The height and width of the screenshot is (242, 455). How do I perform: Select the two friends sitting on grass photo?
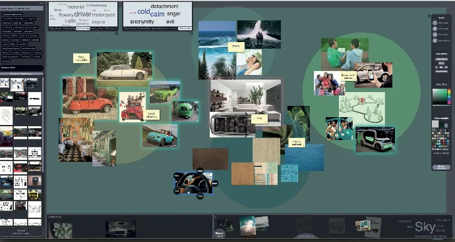[345, 53]
